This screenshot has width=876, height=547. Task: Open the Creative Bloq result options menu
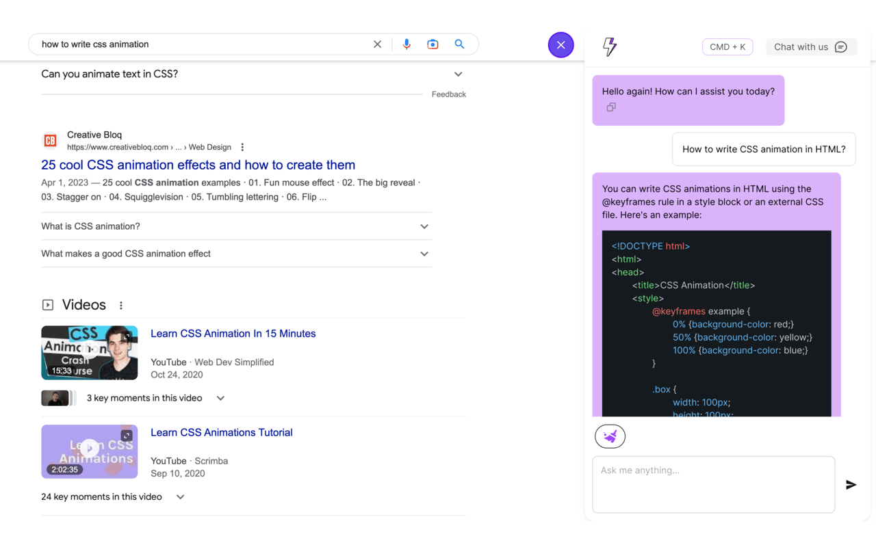pyautogui.click(x=242, y=147)
